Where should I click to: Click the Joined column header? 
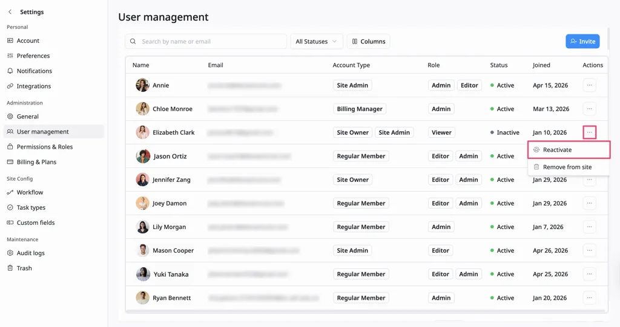point(541,65)
